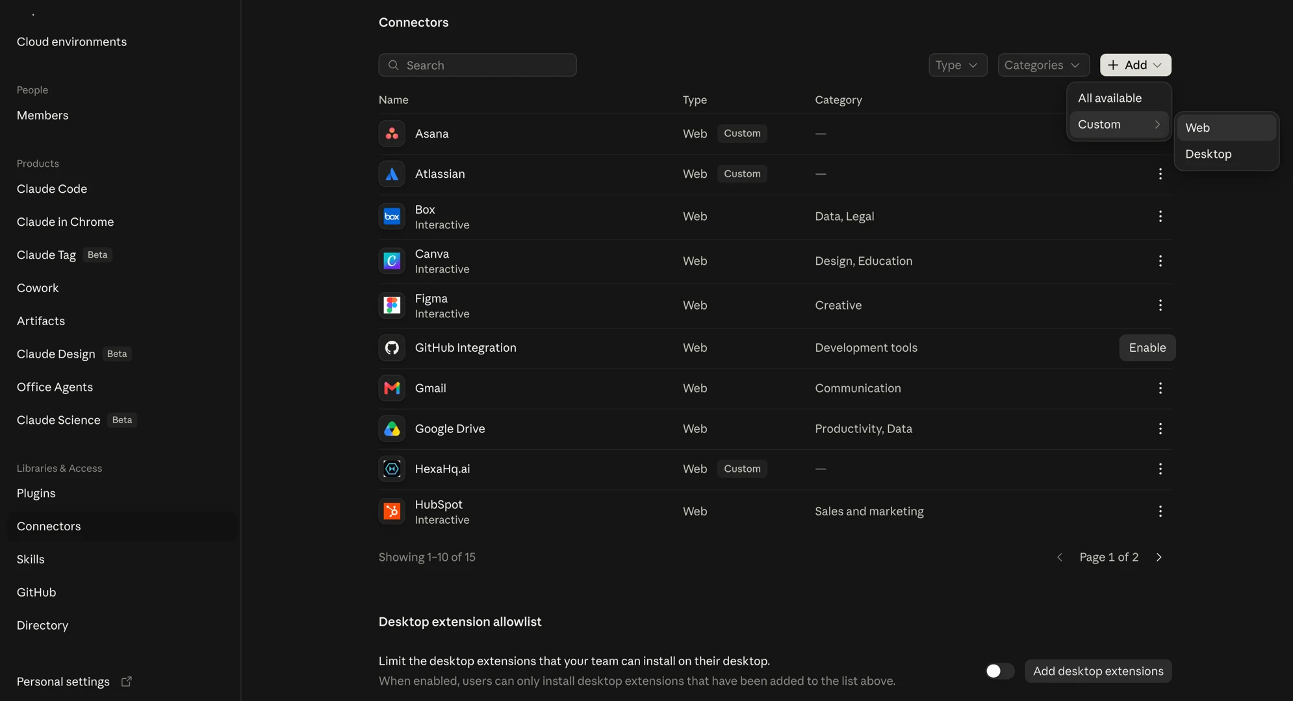Open the Google Drive row options menu

point(1160,428)
